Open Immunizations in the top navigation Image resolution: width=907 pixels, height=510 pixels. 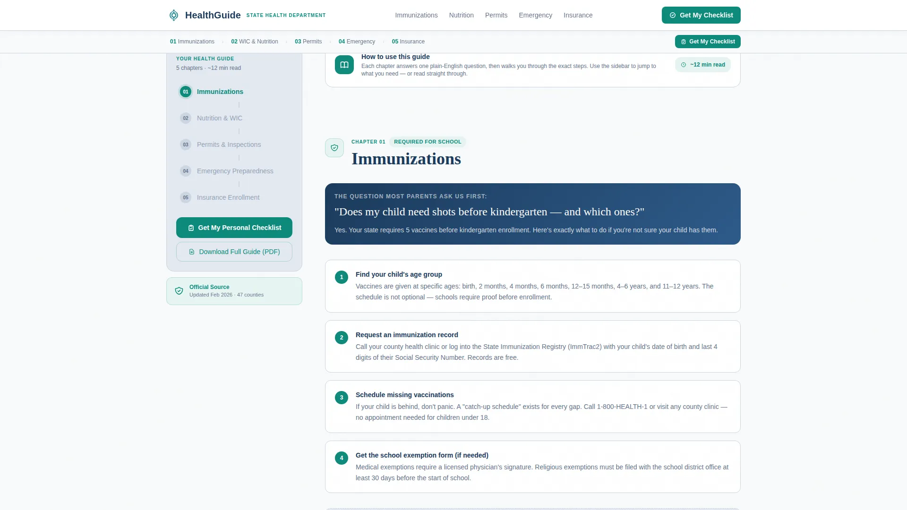[416, 15]
